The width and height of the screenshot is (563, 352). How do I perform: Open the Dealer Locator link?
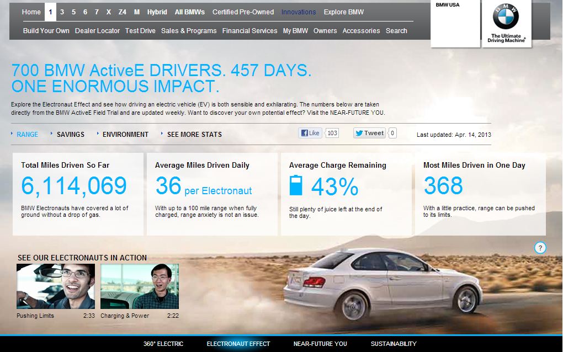click(x=97, y=31)
